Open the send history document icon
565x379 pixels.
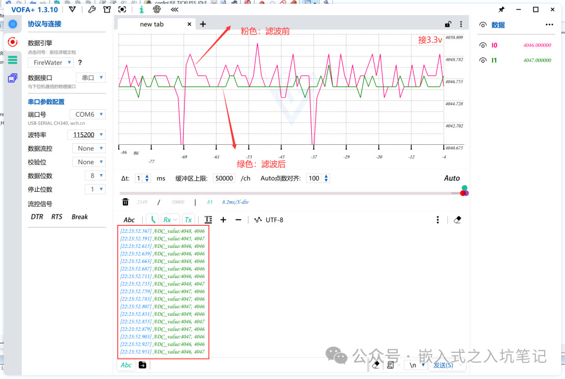point(390,365)
